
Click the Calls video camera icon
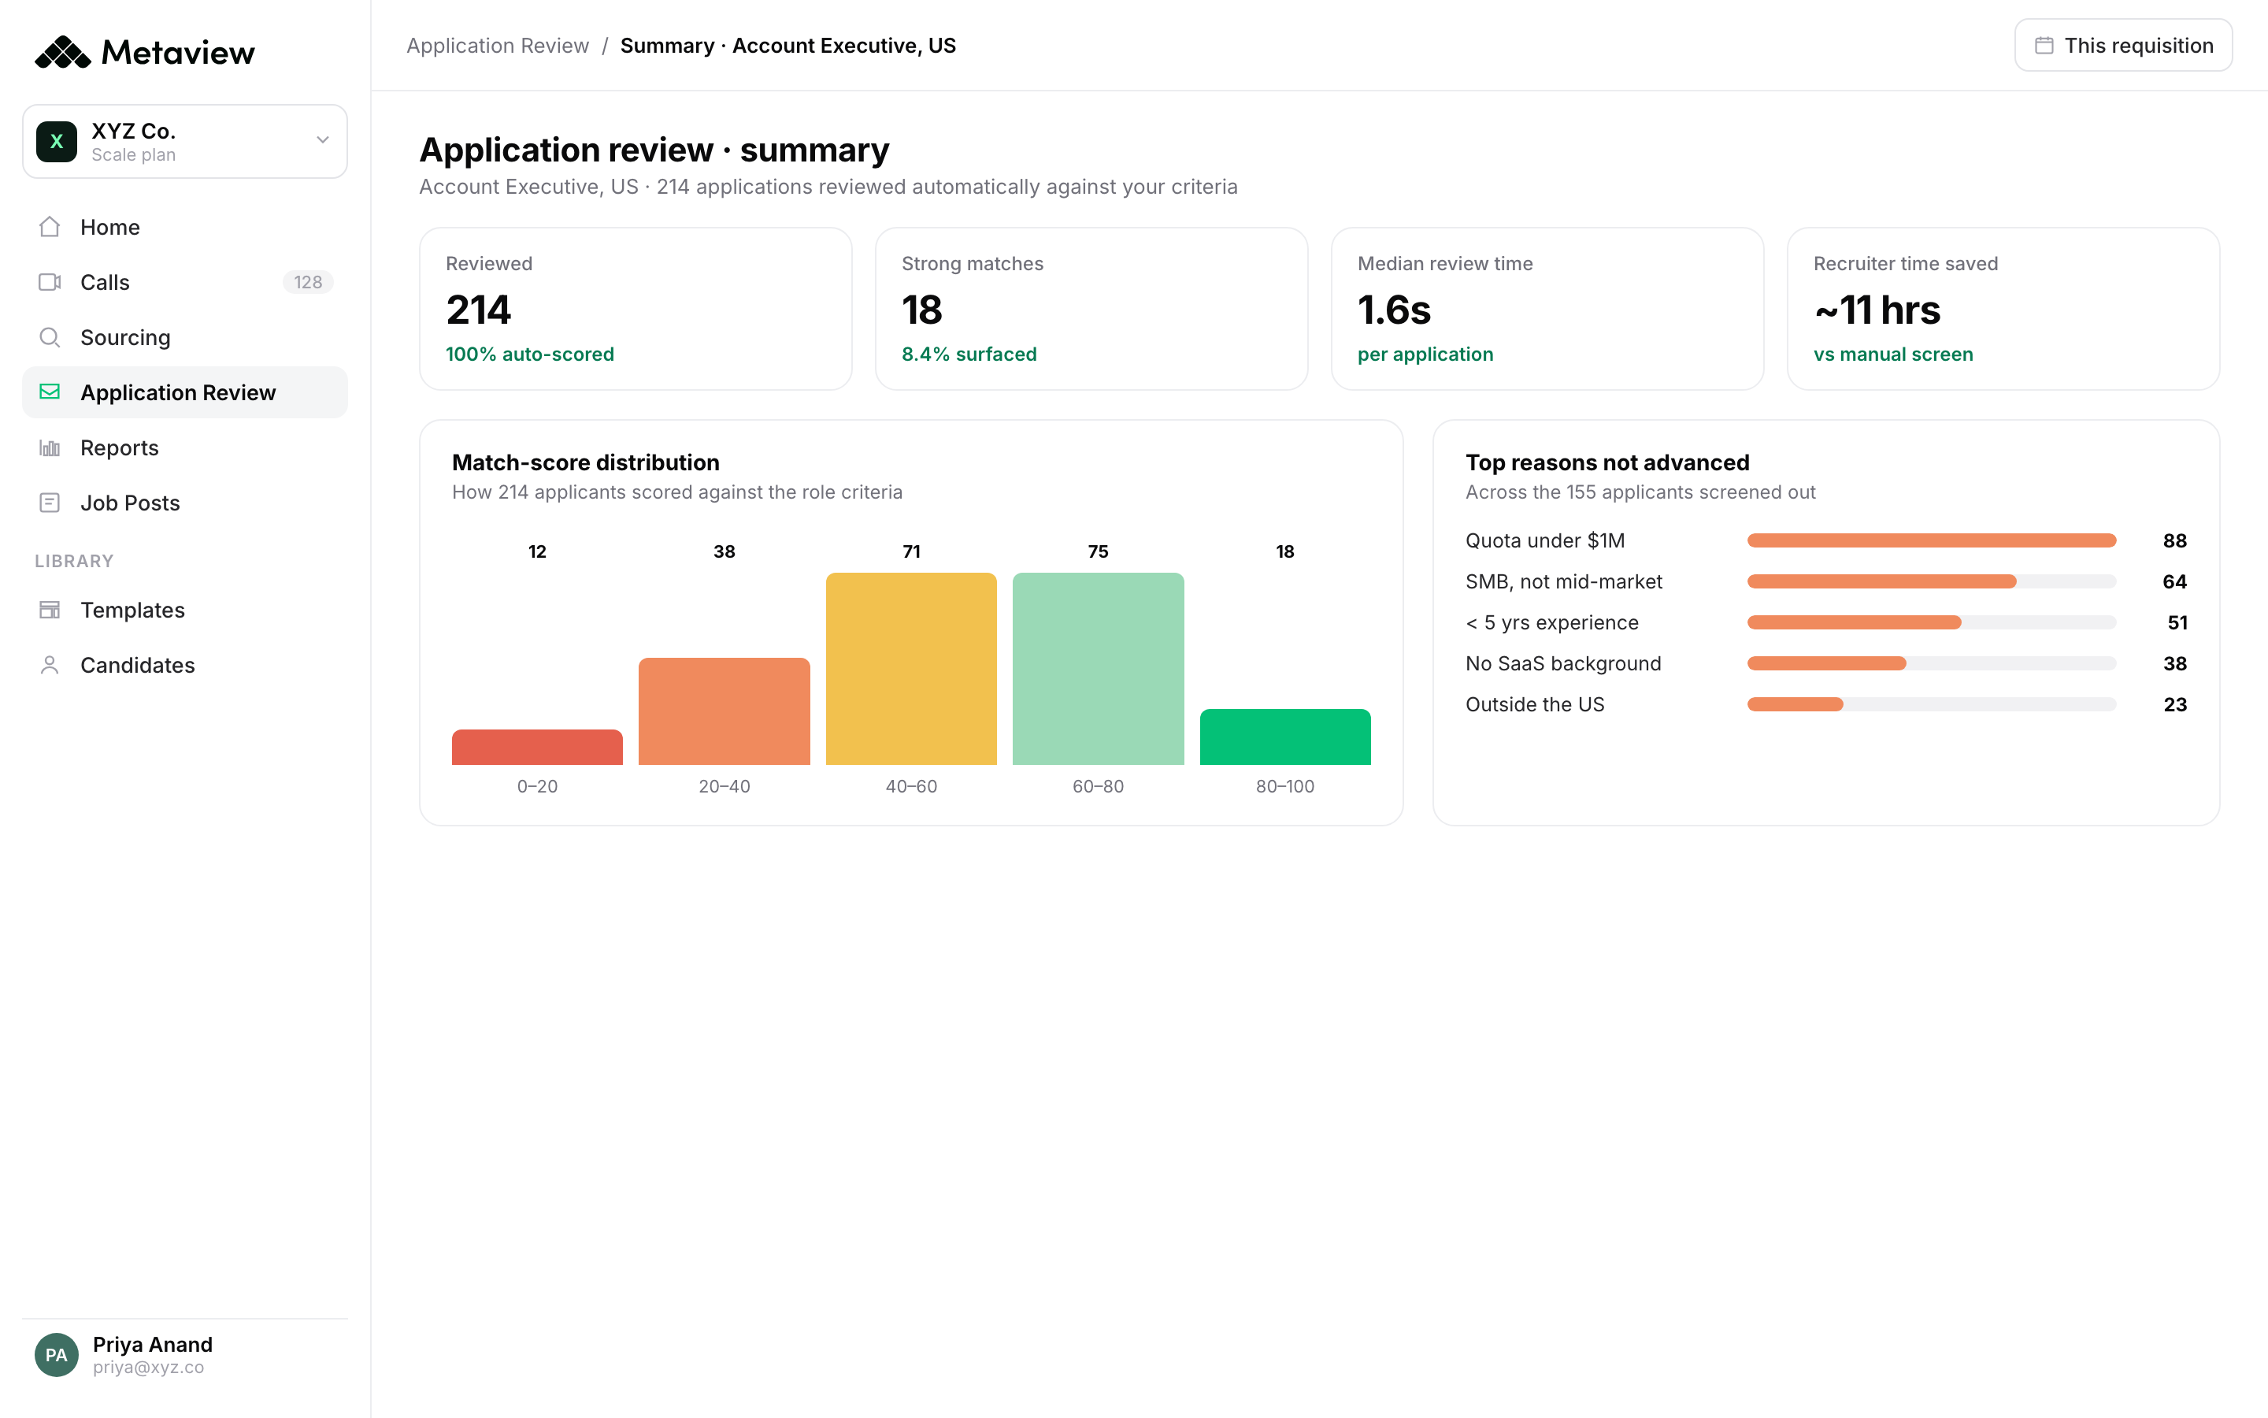(50, 282)
